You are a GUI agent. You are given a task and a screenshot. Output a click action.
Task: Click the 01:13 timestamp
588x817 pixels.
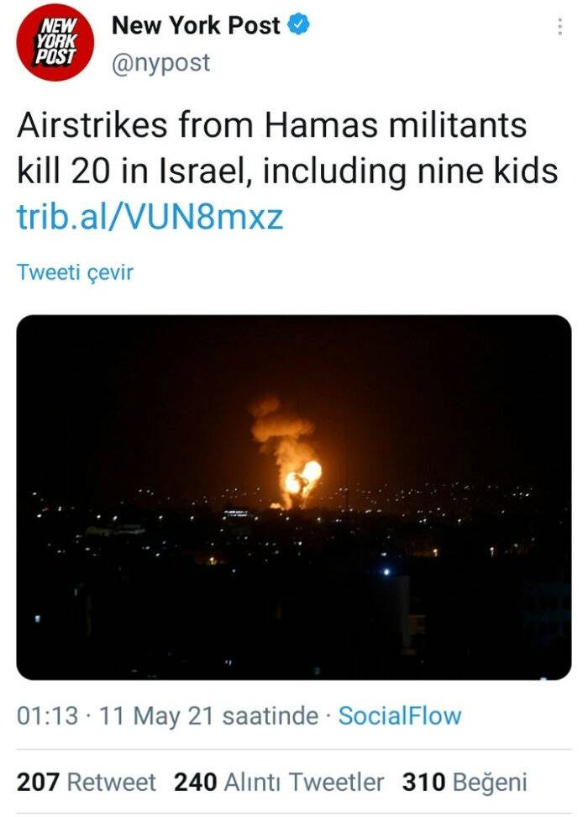pyautogui.click(x=47, y=717)
